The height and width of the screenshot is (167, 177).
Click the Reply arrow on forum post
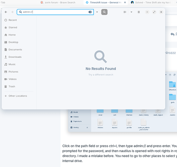tap(172, 34)
